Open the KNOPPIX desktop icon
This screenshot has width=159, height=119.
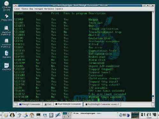tap(7, 66)
